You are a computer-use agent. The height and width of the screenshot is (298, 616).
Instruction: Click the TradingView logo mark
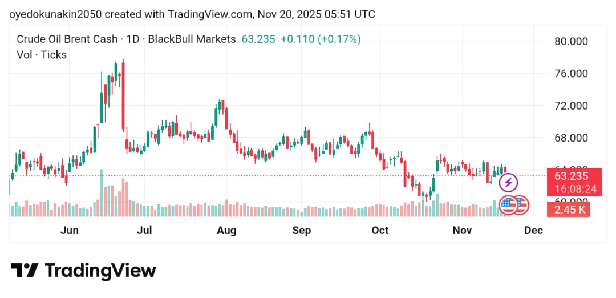(x=25, y=270)
